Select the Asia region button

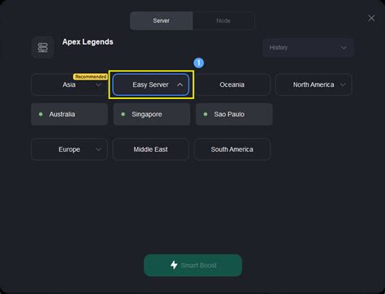click(x=69, y=84)
